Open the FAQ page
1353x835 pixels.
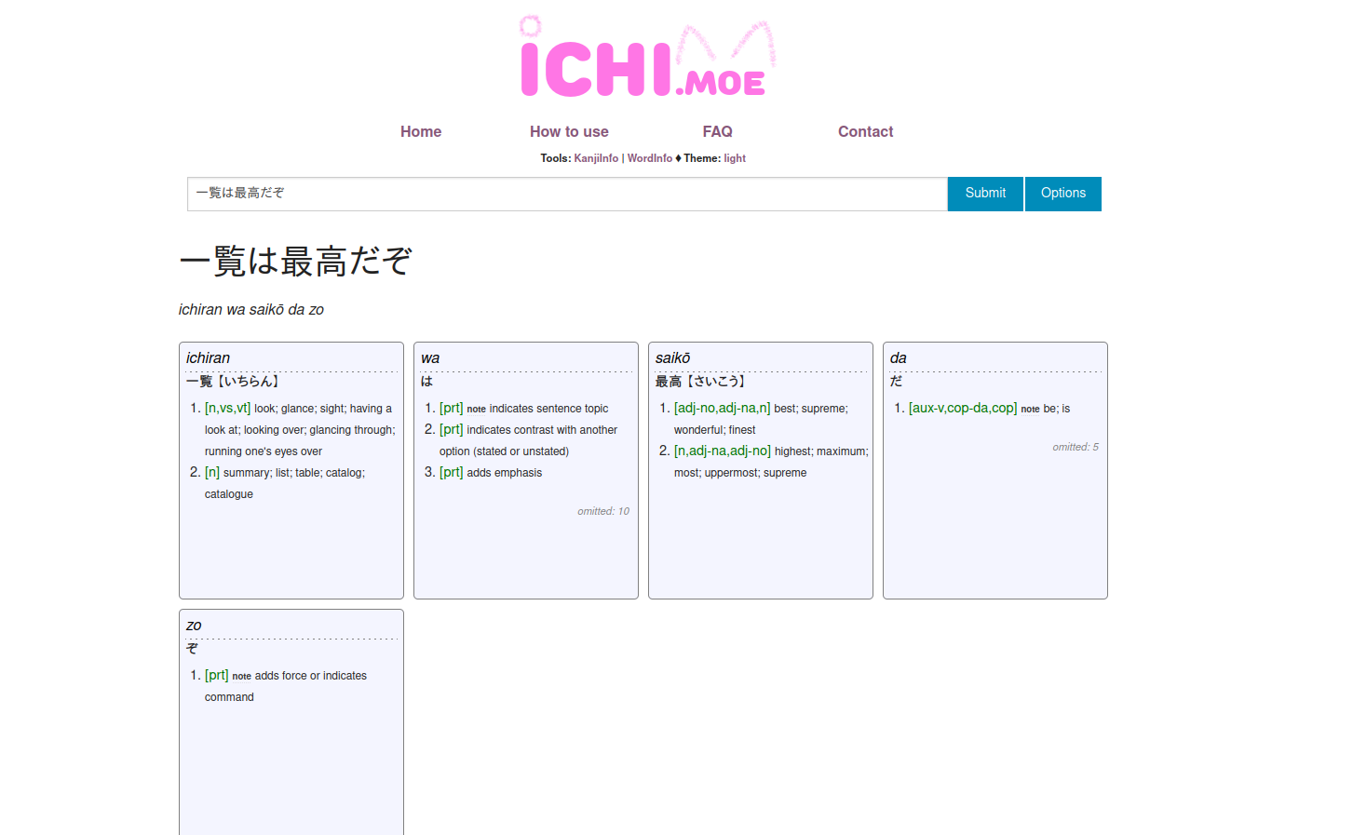(x=717, y=132)
